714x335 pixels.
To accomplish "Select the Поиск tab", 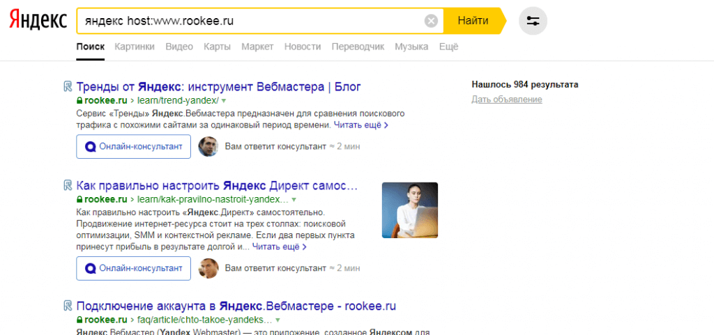I will [x=90, y=47].
